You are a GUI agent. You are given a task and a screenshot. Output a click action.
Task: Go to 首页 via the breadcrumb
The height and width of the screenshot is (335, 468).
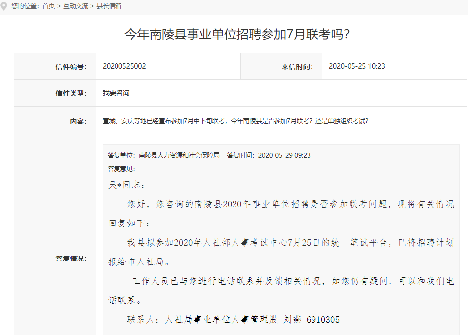pos(48,6)
